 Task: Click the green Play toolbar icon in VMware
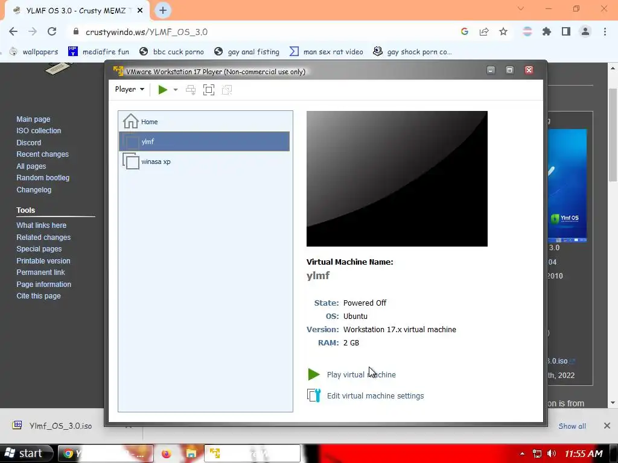[162, 90]
